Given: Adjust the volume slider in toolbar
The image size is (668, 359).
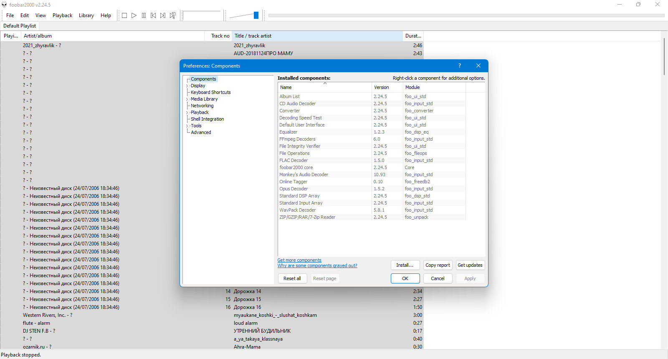Looking at the screenshot, I should point(244,15).
